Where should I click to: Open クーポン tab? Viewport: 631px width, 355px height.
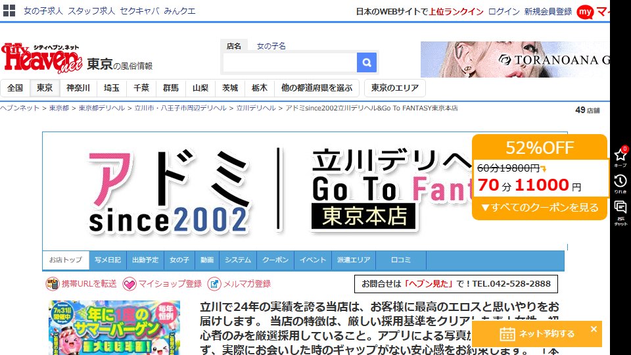point(275,260)
